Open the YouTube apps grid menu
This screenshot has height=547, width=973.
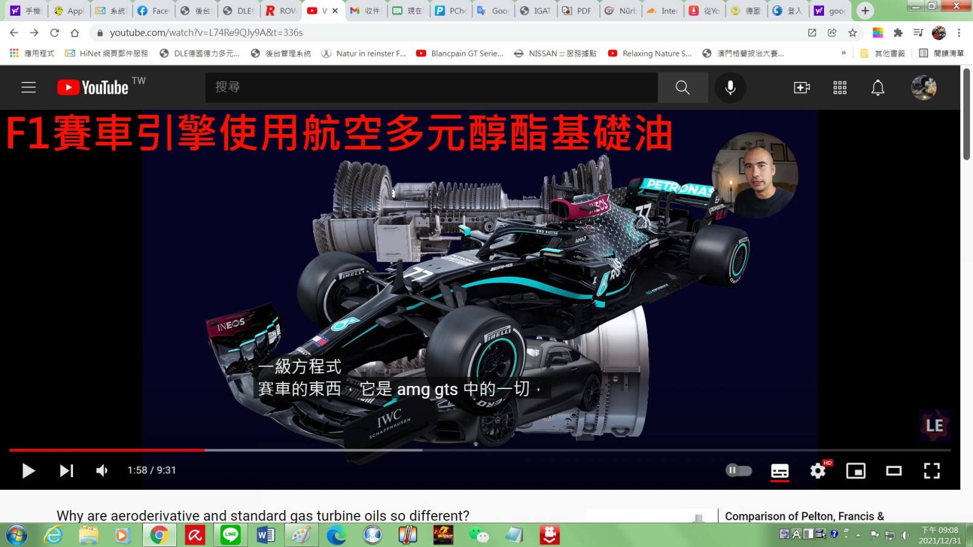point(840,88)
